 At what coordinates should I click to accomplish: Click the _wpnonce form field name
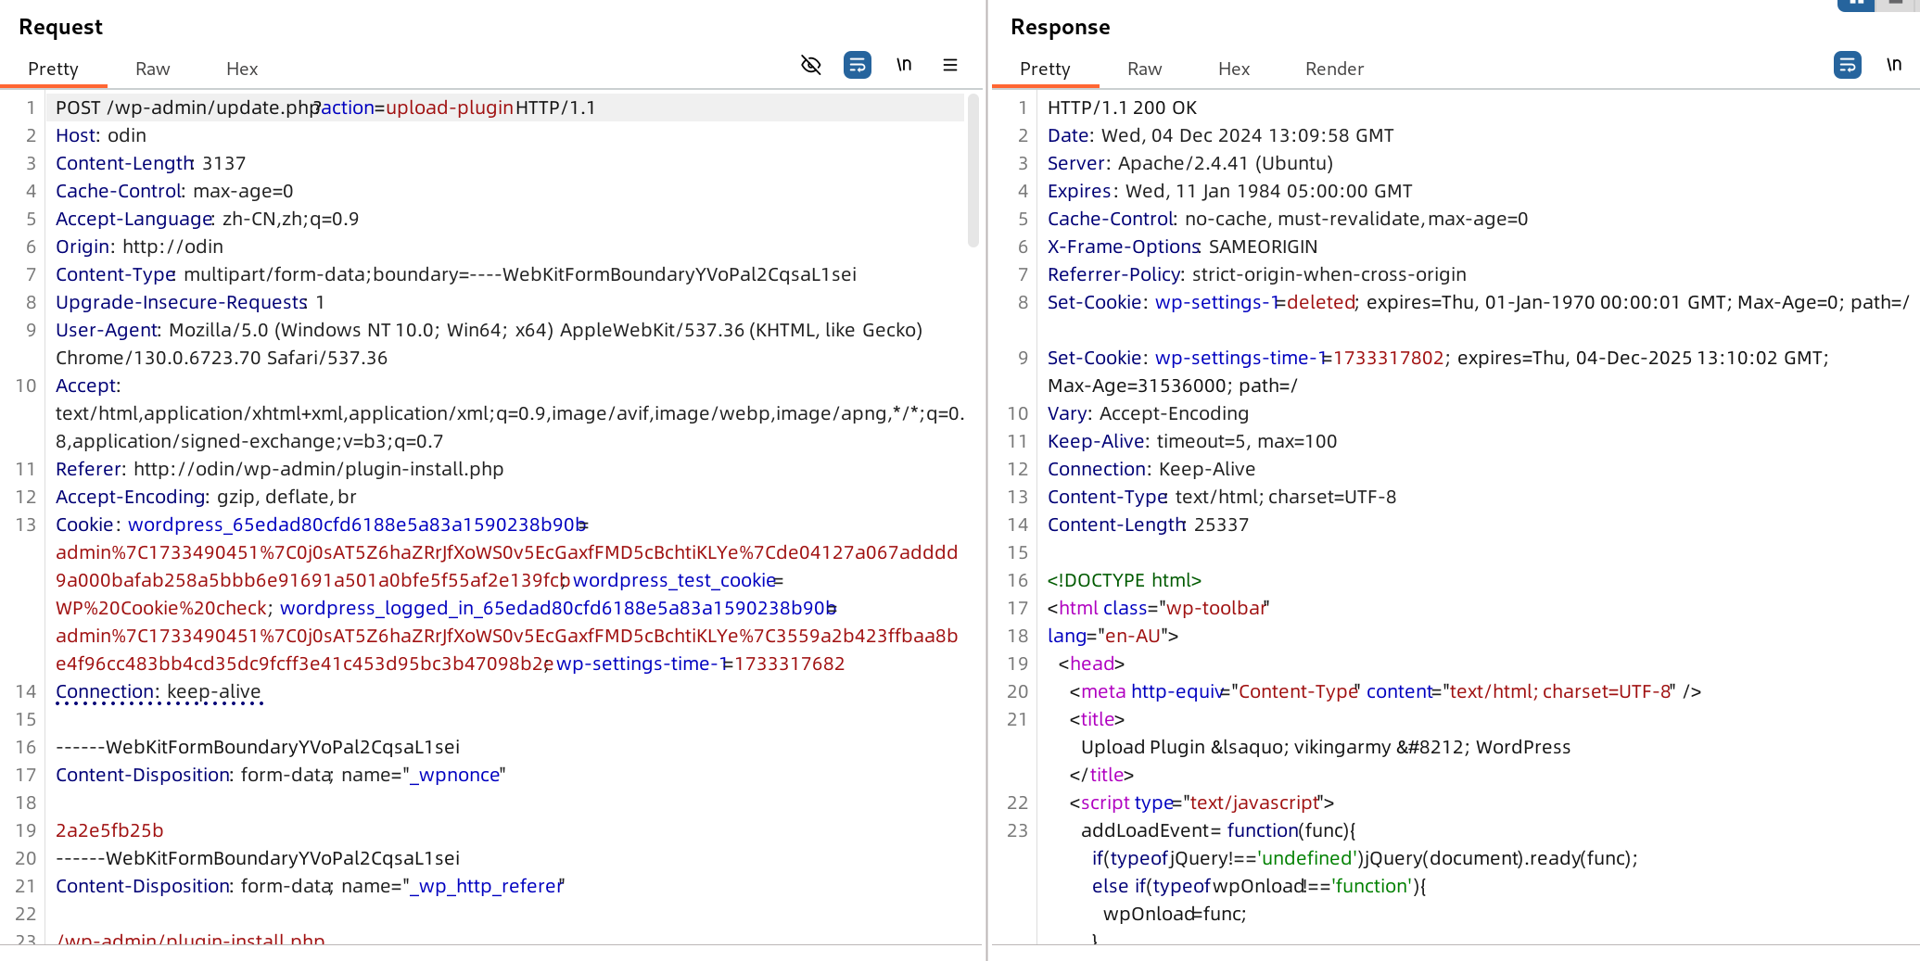(x=454, y=775)
